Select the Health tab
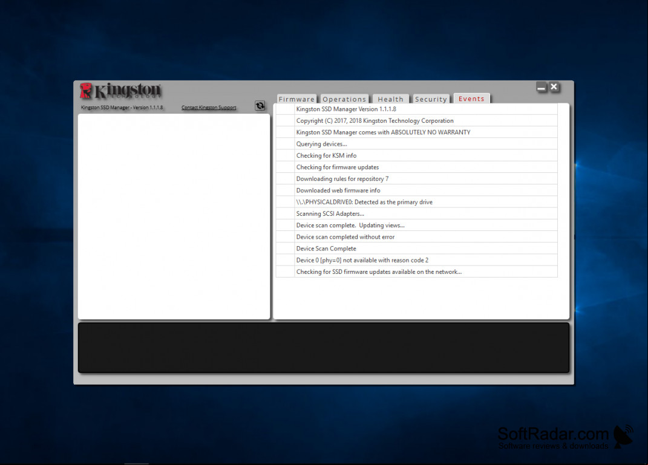 pos(390,99)
